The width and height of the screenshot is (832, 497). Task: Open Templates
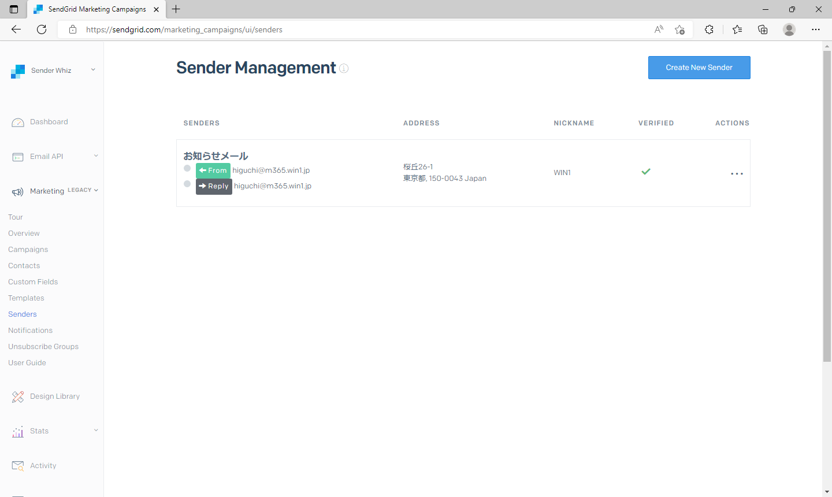(26, 298)
